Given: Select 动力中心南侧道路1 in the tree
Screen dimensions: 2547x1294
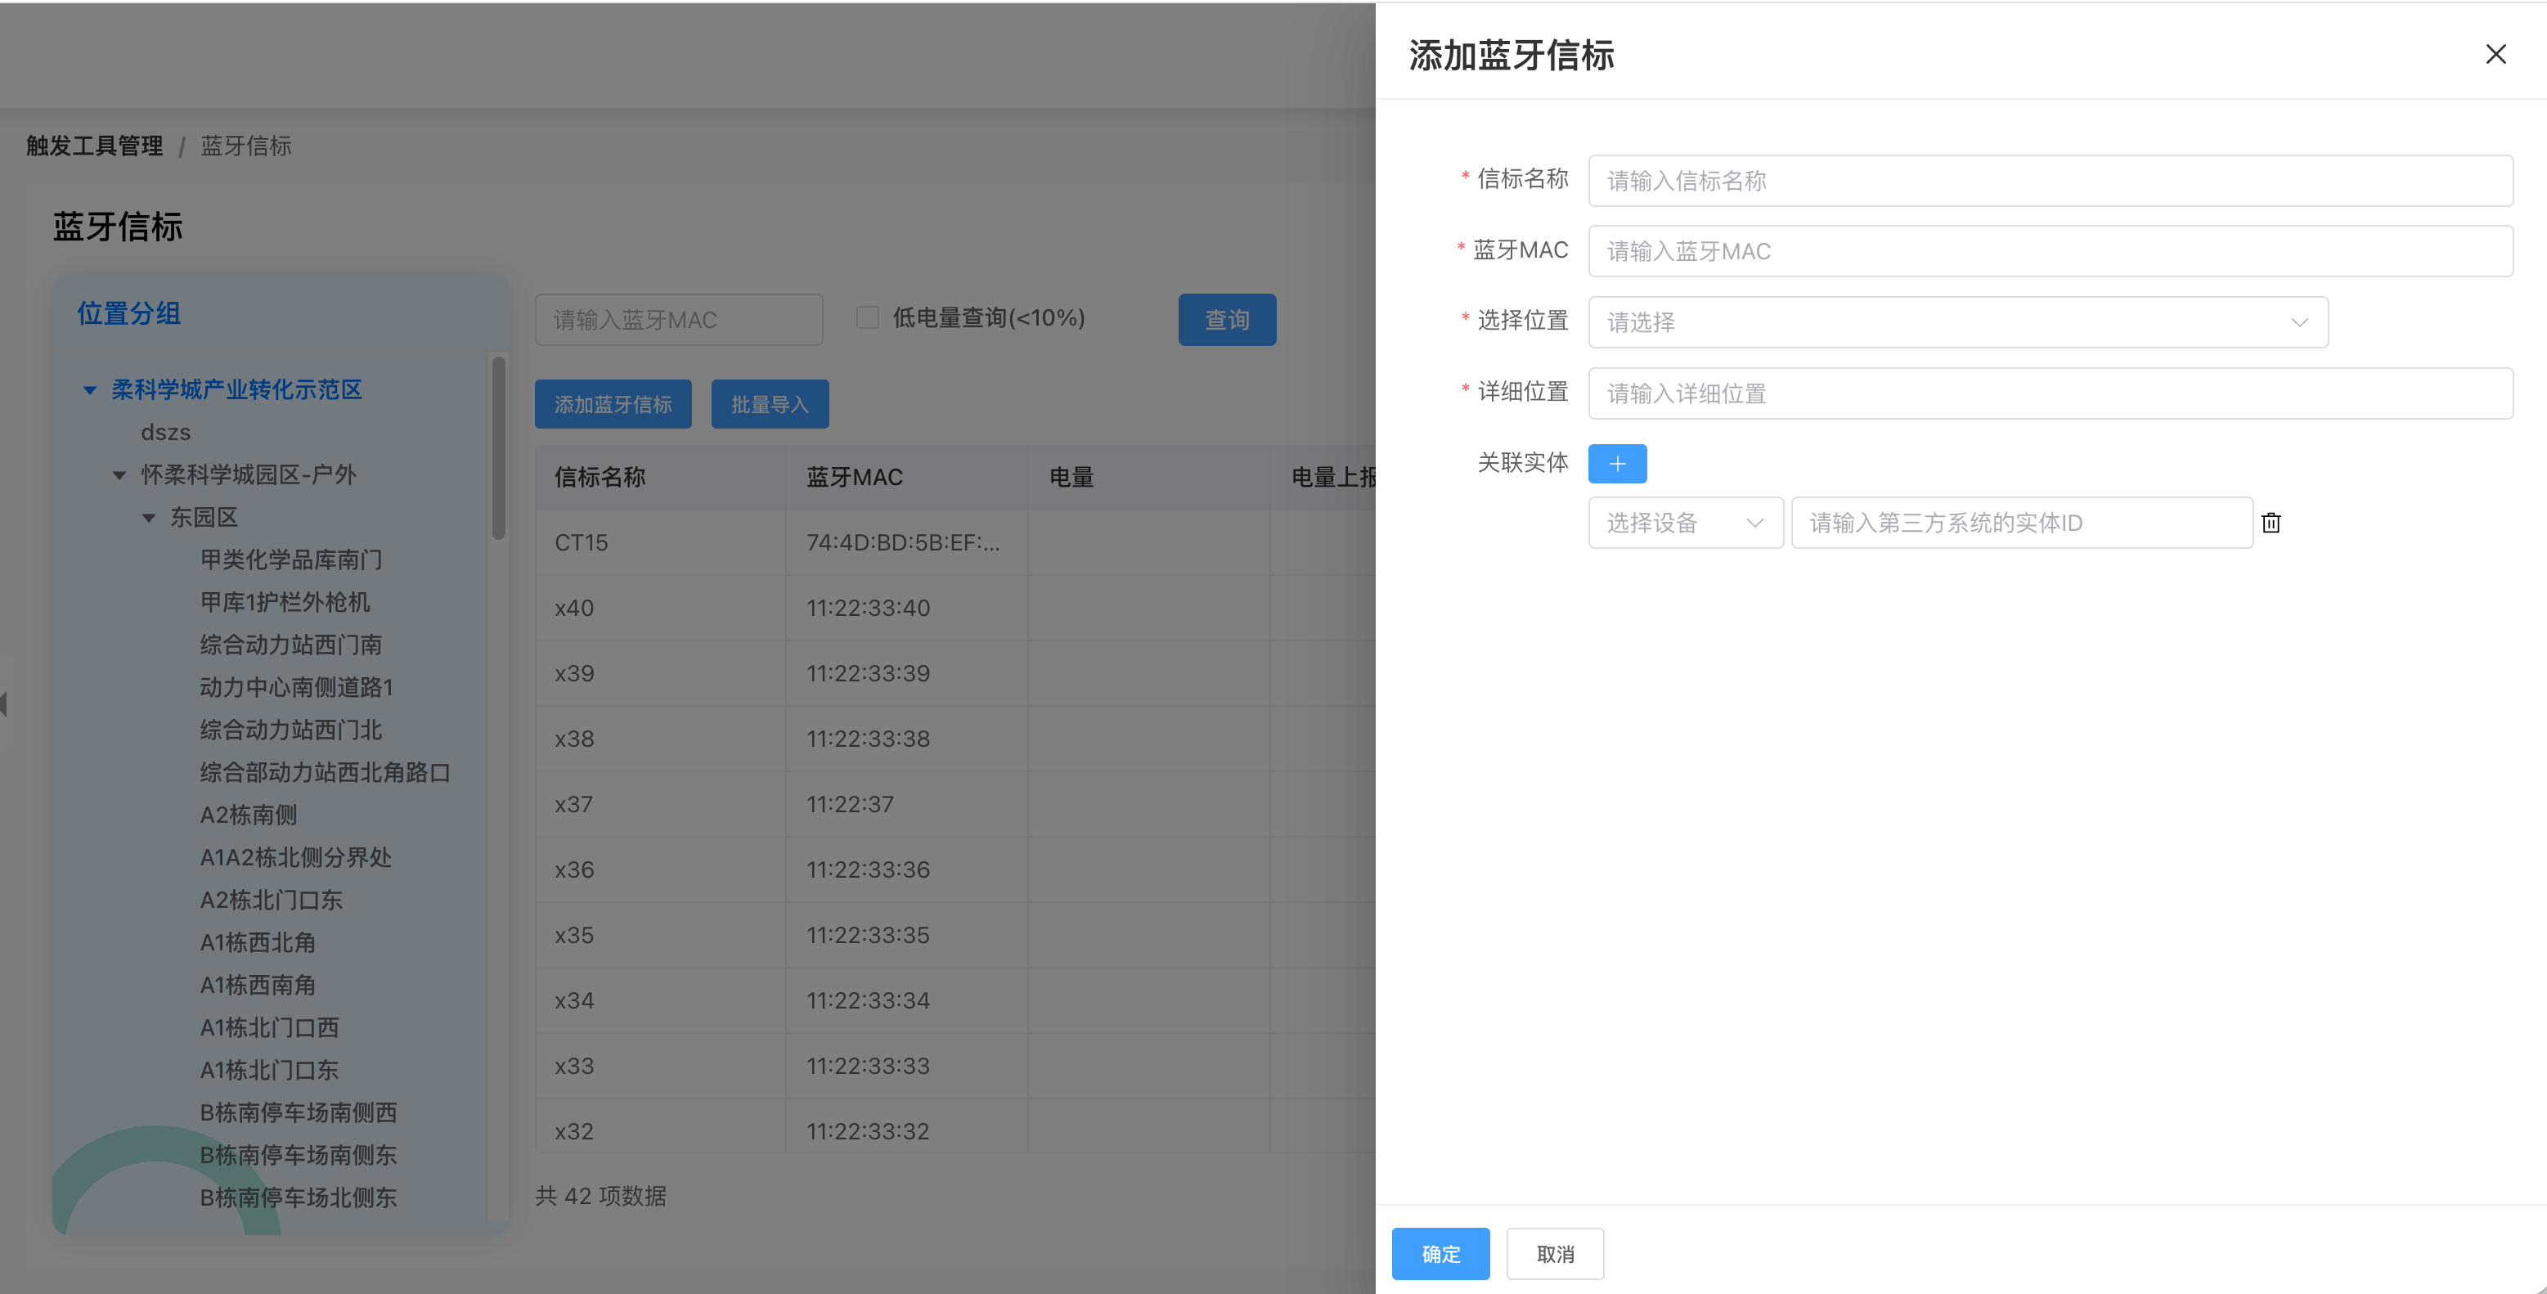Looking at the screenshot, I should click(x=297, y=687).
